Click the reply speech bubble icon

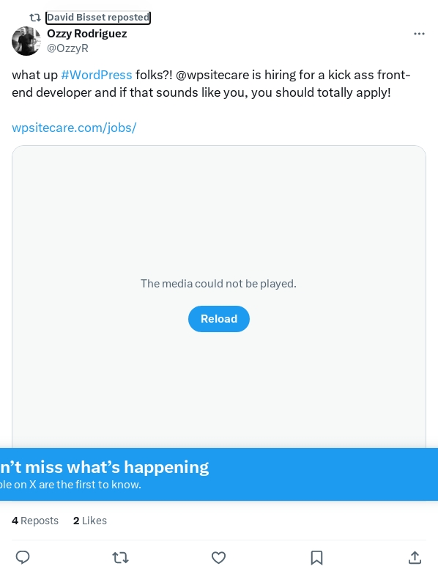point(23,557)
